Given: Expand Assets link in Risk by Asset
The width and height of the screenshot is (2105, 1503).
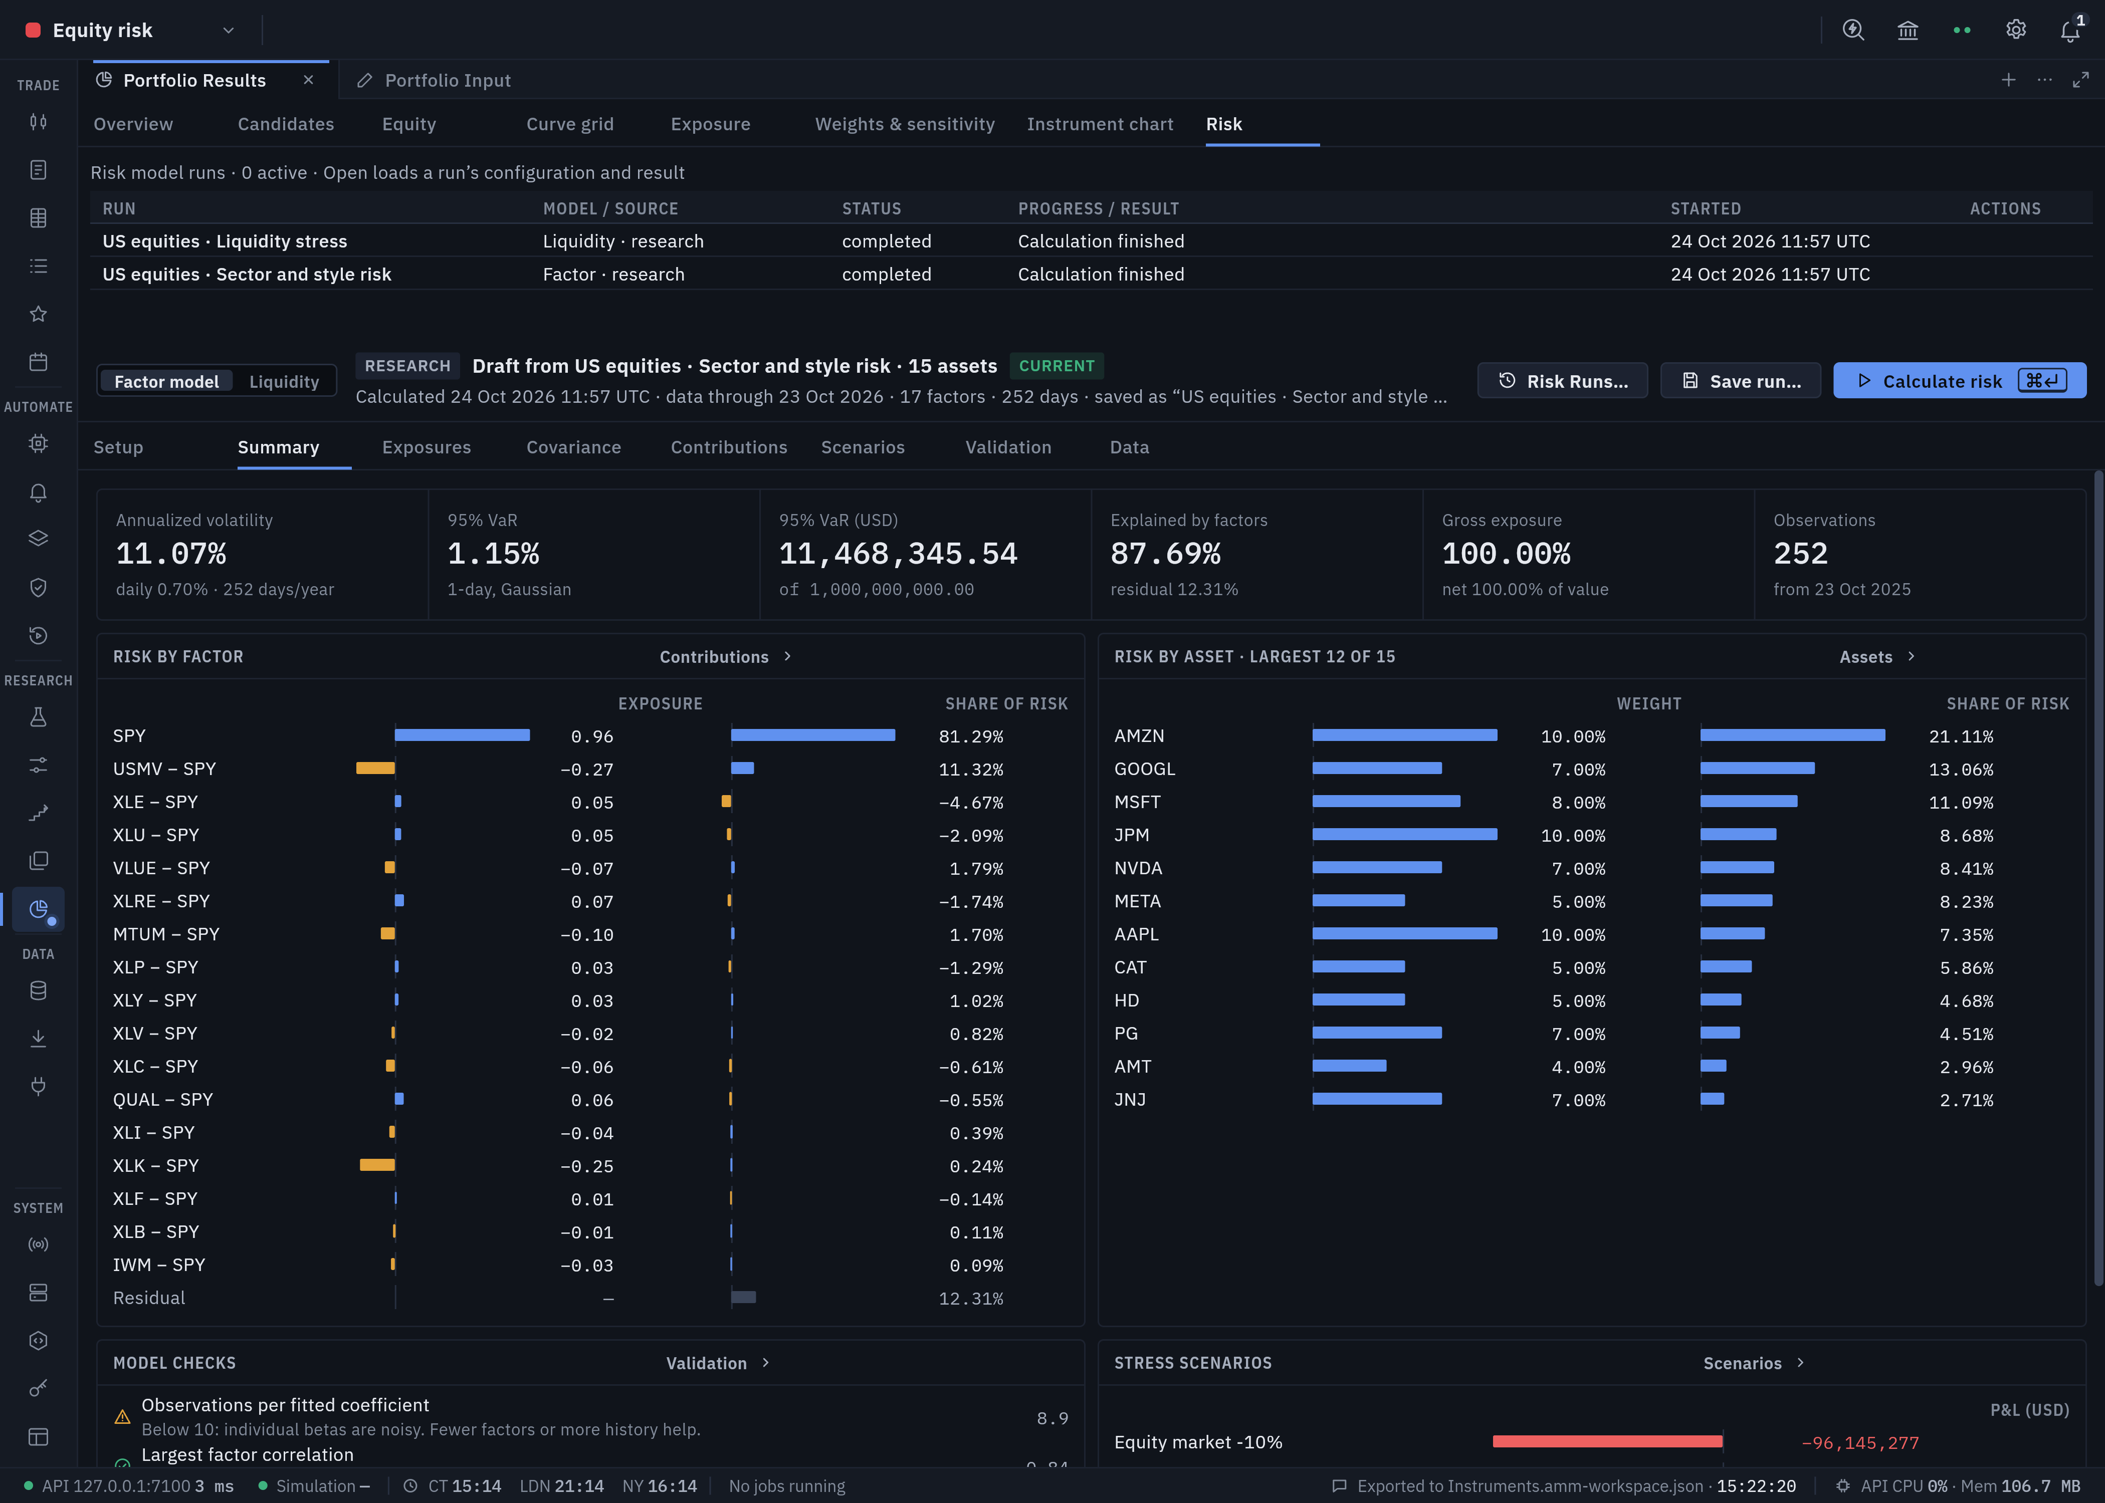Looking at the screenshot, I should click(1877, 657).
